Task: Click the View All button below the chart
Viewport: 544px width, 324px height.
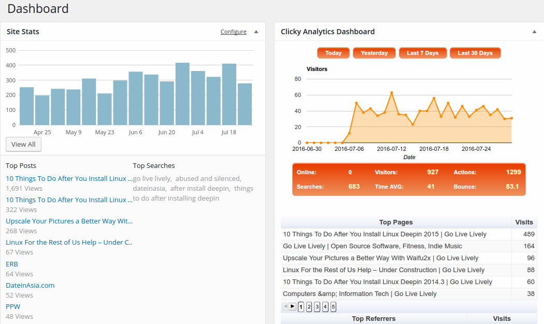Action: click(23, 144)
